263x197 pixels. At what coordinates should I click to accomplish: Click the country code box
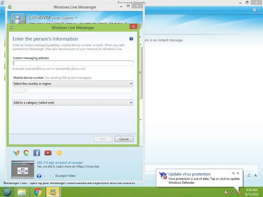point(19,91)
